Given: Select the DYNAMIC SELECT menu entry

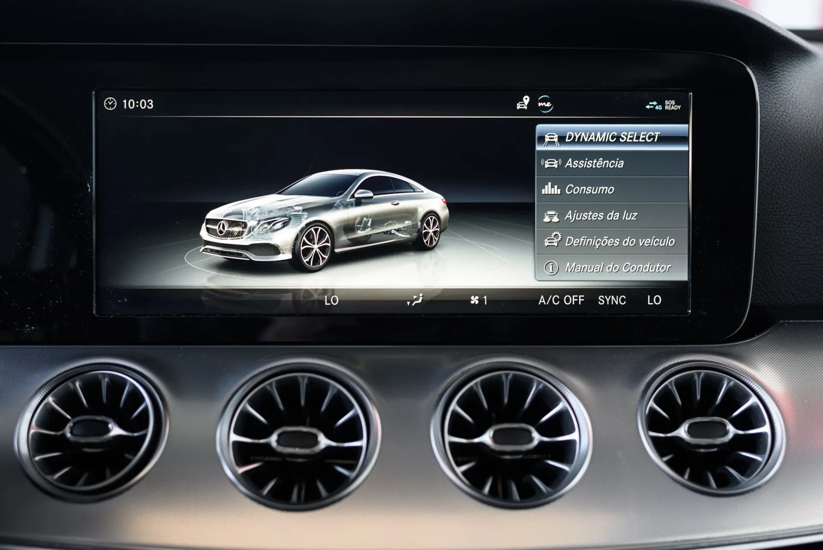Looking at the screenshot, I should coord(612,137).
